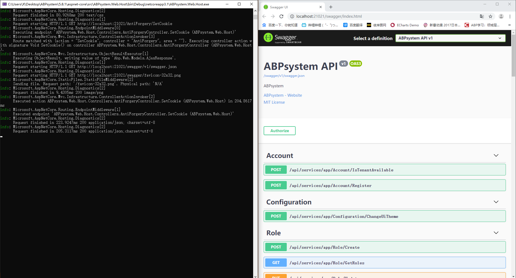Open the MIT License link
Image resolution: width=516 pixels, height=278 pixels.
tap(274, 102)
